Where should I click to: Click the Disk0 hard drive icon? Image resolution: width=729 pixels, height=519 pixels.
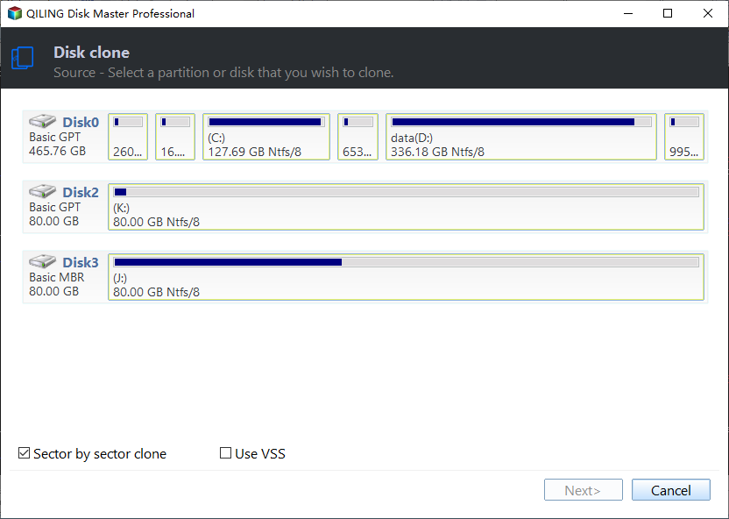42,121
